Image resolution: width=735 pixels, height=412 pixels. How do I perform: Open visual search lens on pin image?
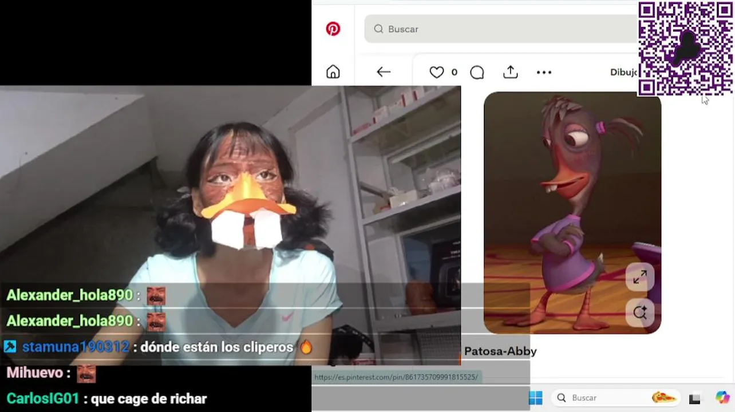point(639,312)
